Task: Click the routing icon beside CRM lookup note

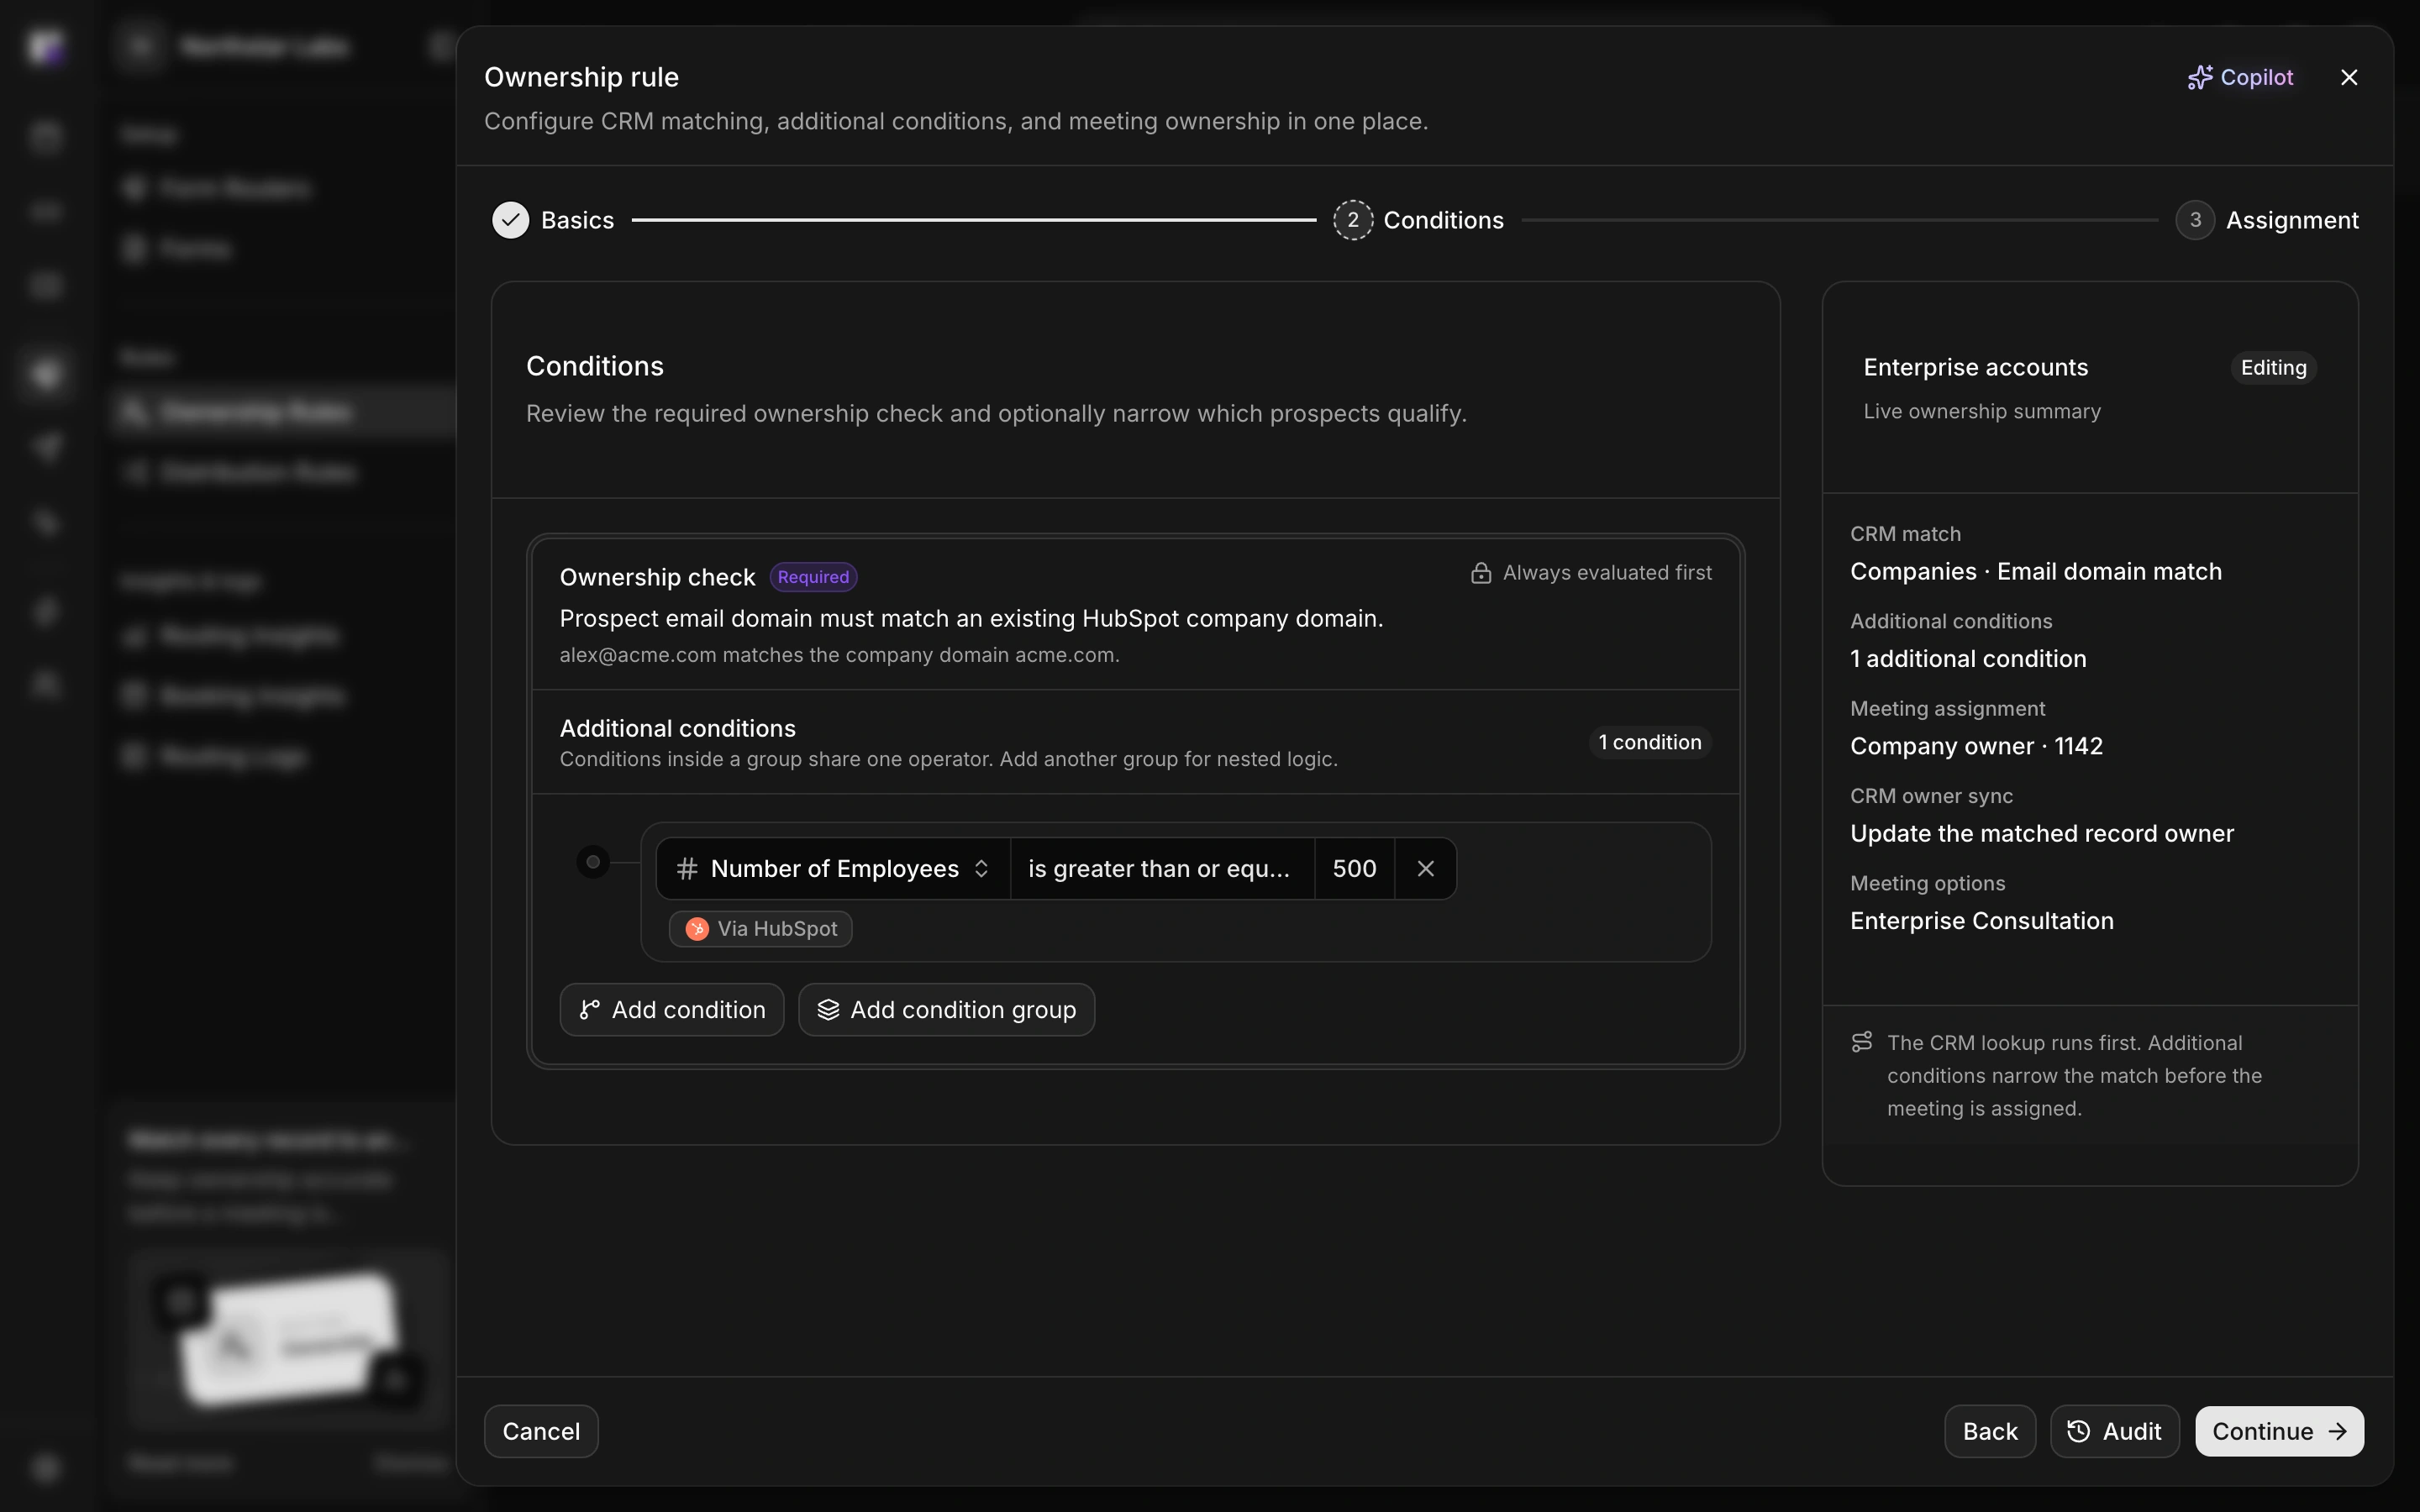Action: tap(1861, 1042)
